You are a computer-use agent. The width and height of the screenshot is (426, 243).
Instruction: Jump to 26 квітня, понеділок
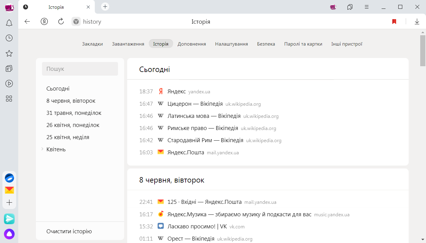pyautogui.click(x=73, y=125)
